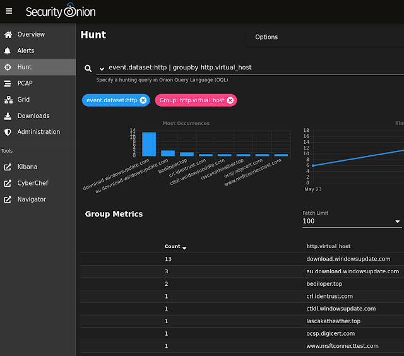404x356 pixels.
Task: Open Kibana external link icon
Action: point(8,167)
